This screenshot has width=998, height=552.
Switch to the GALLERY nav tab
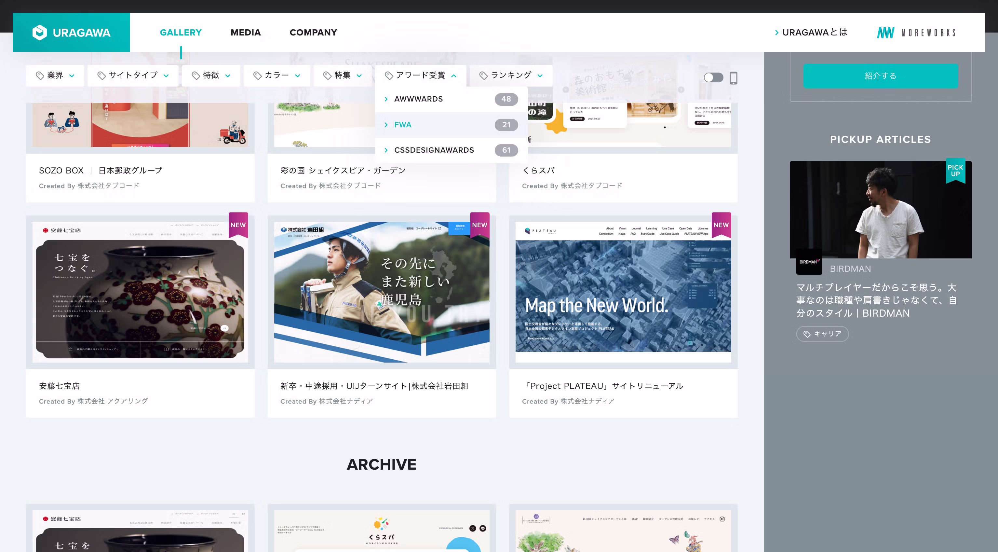[181, 33]
